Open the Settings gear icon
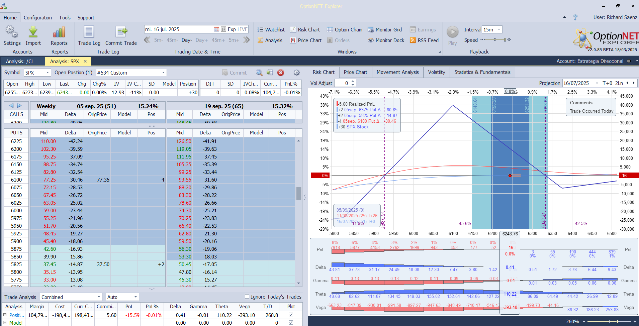 point(12,32)
